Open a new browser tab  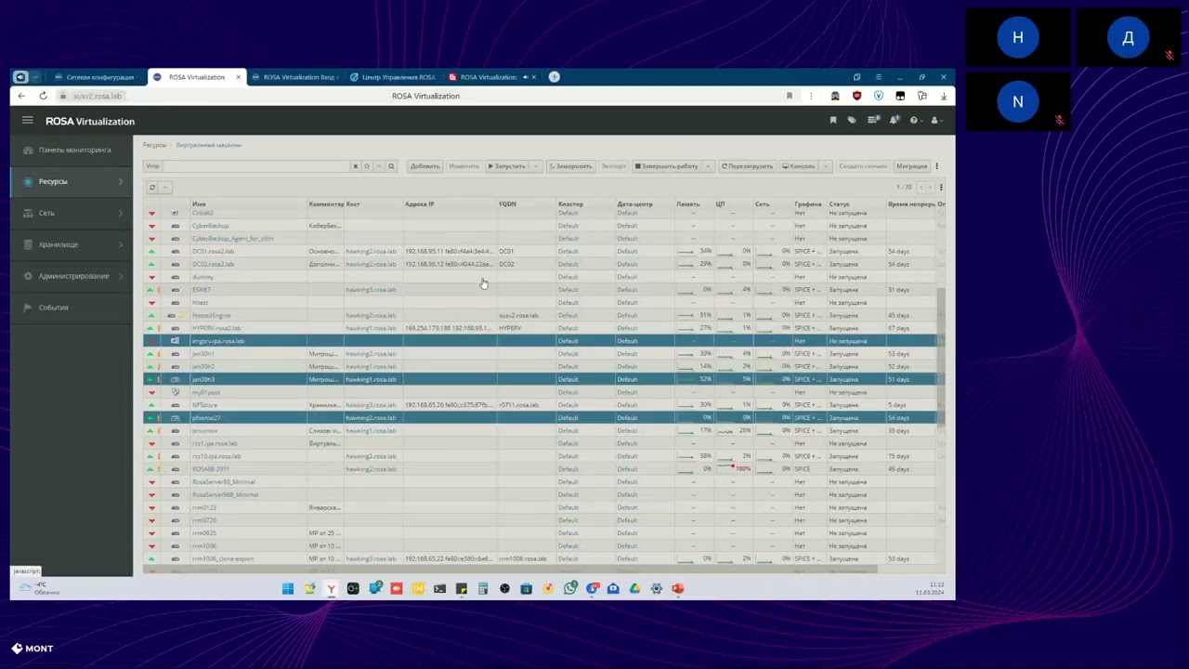(x=554, y=77)
